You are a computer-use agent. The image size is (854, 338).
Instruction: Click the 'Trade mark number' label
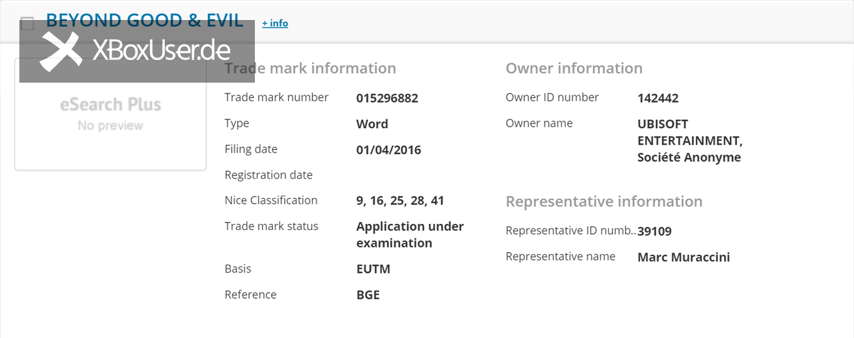(x=276, y=97)
